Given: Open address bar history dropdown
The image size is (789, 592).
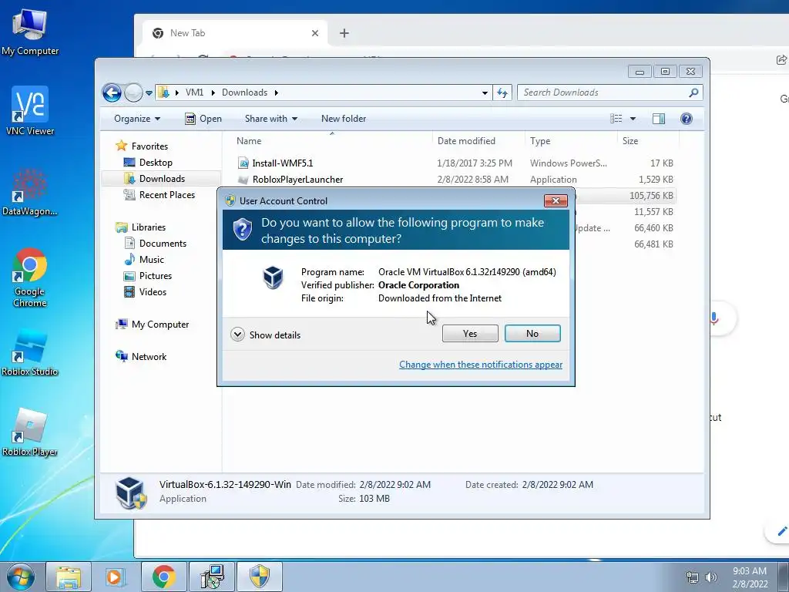Looking at the screenshot, I should point(485,92).
